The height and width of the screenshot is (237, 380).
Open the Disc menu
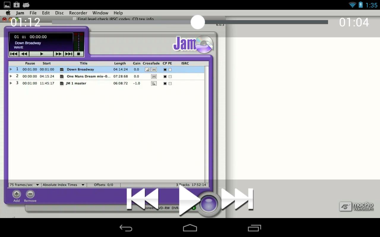pyautogui.click(x=59, y=13)
